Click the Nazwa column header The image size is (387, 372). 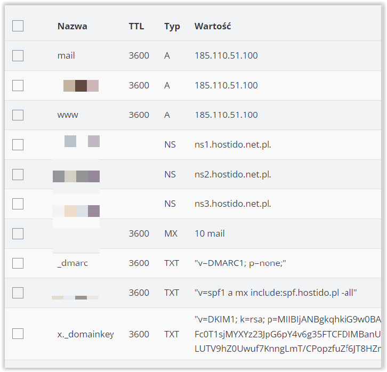72,26
